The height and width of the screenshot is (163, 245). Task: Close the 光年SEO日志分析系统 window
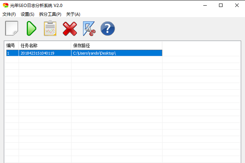(x=238, y=5)
